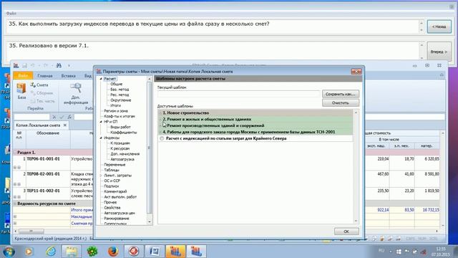The height and width of the screenshot is (258, 458).
Task: Collapse the НР и СП tree node arrow
Action: tap(101, 122)
